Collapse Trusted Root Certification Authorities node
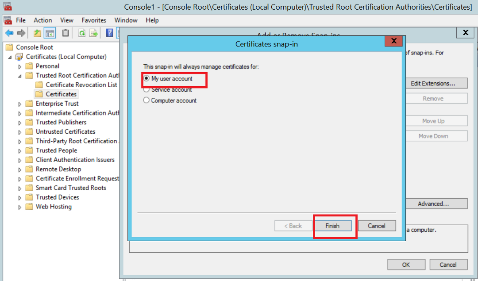This screenshot has width=478, height=281. (x=20, y=76)
